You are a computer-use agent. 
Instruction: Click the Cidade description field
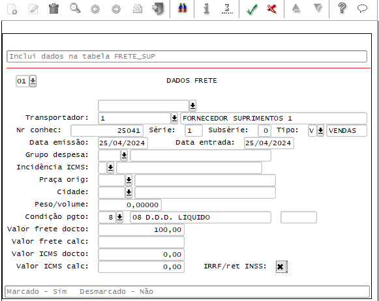coord(205,193)
